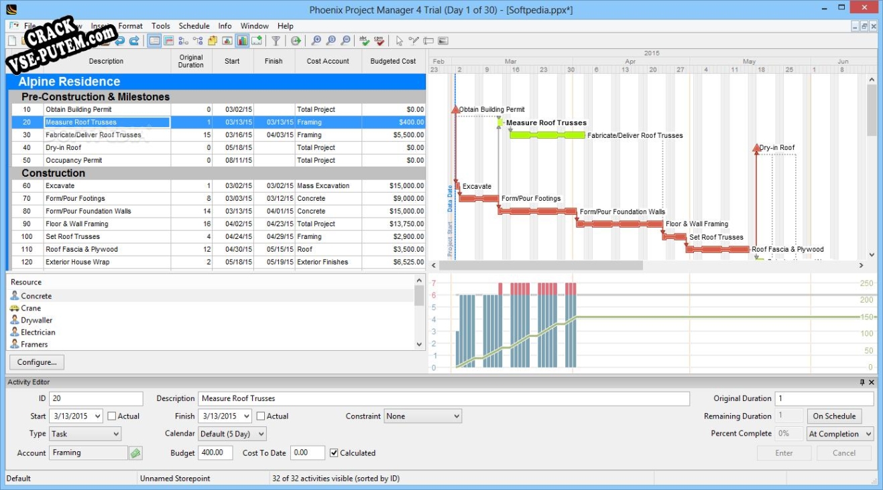This screenshot has height=490, width=883.
Task: Open the Format menu
Action: tap(131, 26)
